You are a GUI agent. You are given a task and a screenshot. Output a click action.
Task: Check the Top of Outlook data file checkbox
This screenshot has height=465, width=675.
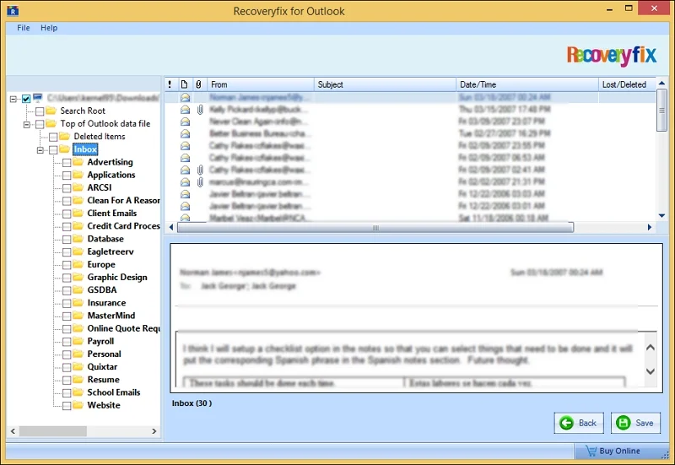point(40,124)
